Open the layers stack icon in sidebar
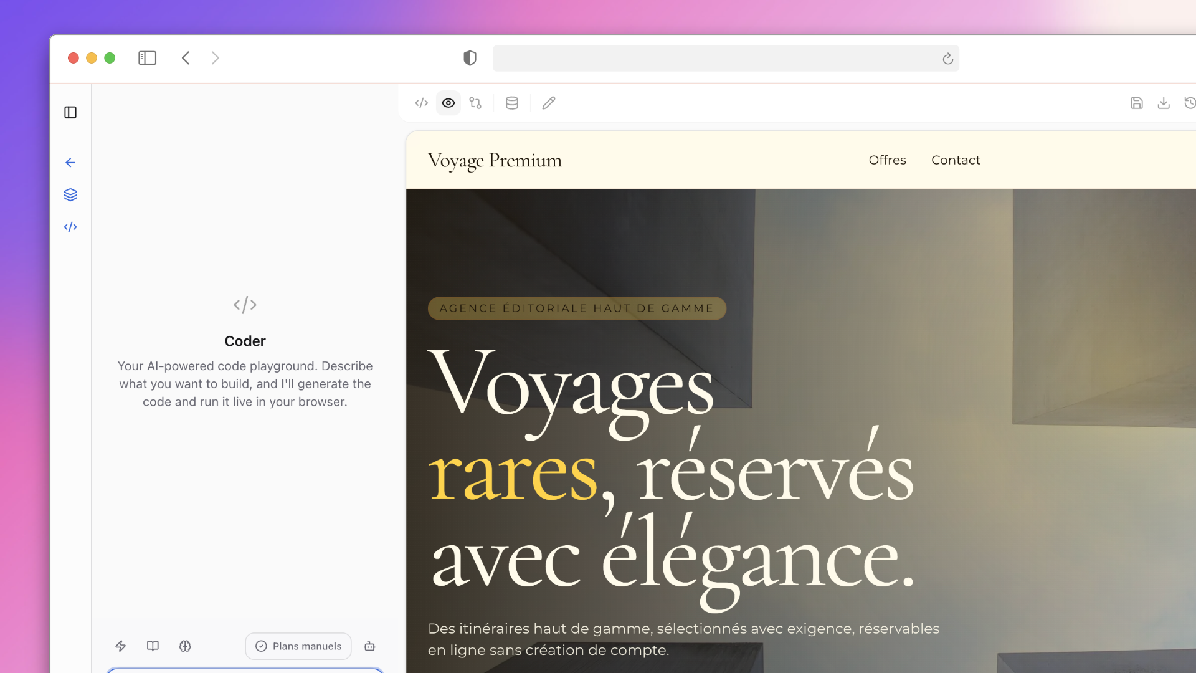This screenshot has height=673, width=1196. coord(70,195)
